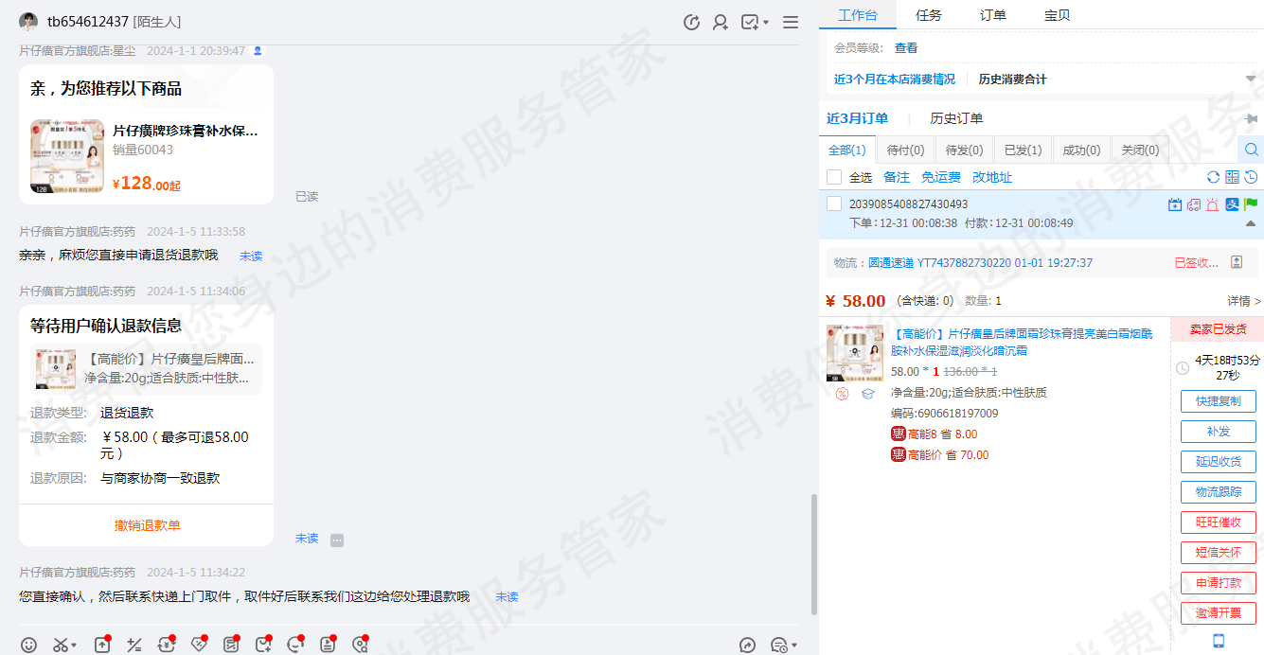Click the chat-plus icon in chat toolbar

click(x=263, y=645)
